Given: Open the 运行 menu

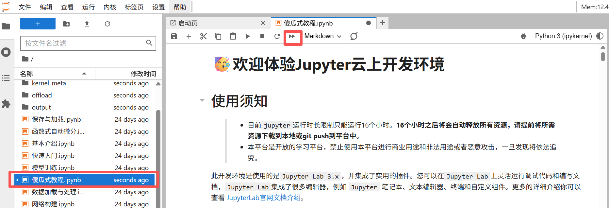Looking at the screenshot, I should [x=89, y=7].
